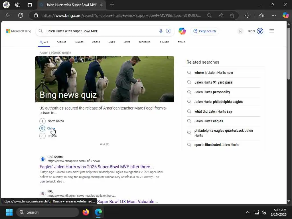This screenshot has height=219, width=292.
Task: Open Microsoft Rewards medal icon
Action: point(260,31)
